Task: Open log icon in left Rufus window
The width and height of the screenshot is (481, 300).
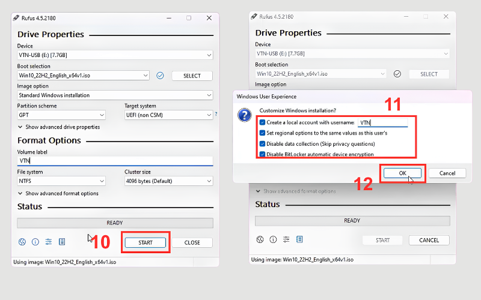Action: 62,242
